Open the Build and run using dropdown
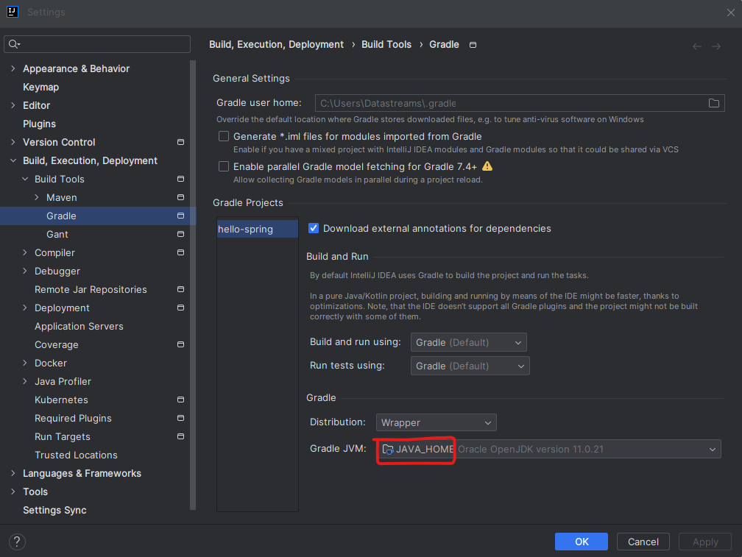 click(x=468, y=342)
